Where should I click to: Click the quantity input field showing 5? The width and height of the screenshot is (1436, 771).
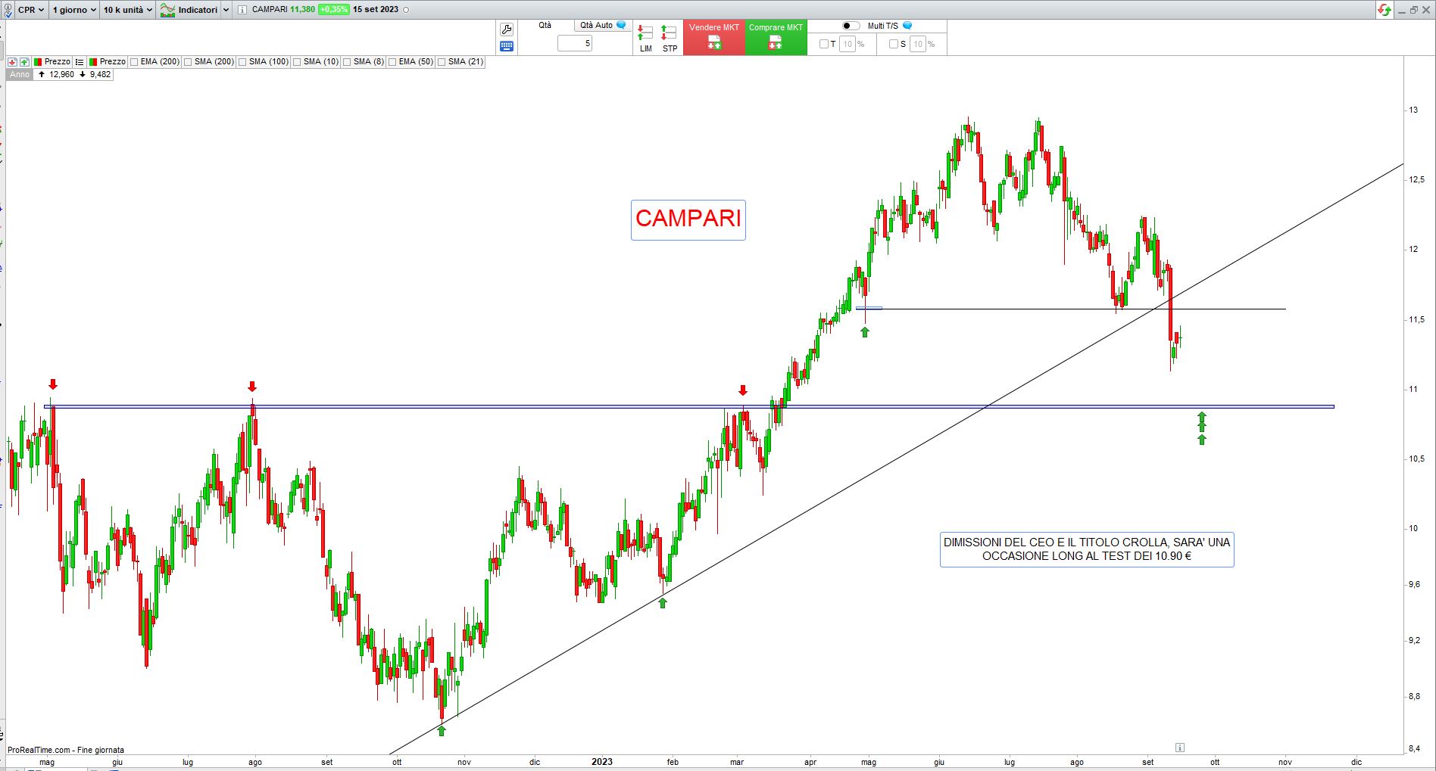(x=575, y=44)
